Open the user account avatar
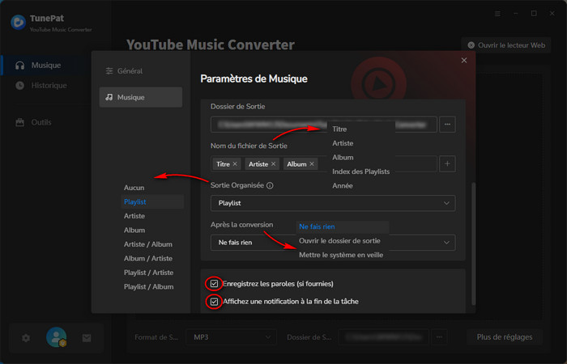Screen dimensions: 567x364 click(x=56, y=337)
